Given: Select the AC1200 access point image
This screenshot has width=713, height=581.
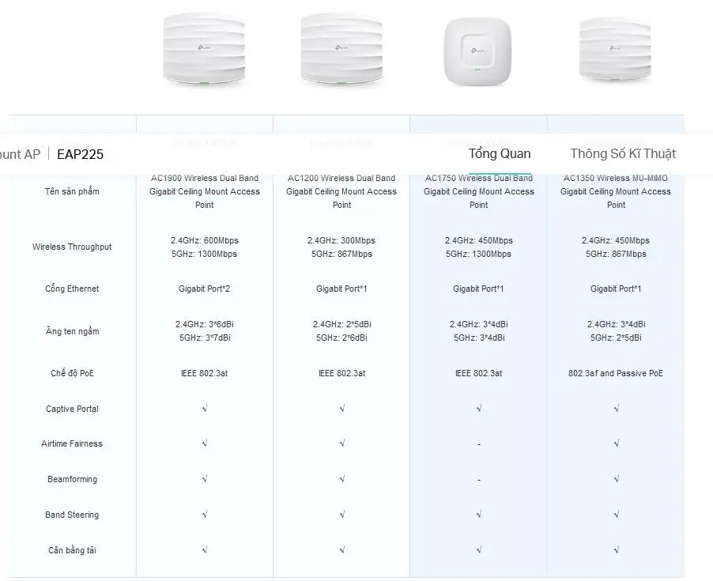Looking at the screenshot, I should click(x=341, y=50).
